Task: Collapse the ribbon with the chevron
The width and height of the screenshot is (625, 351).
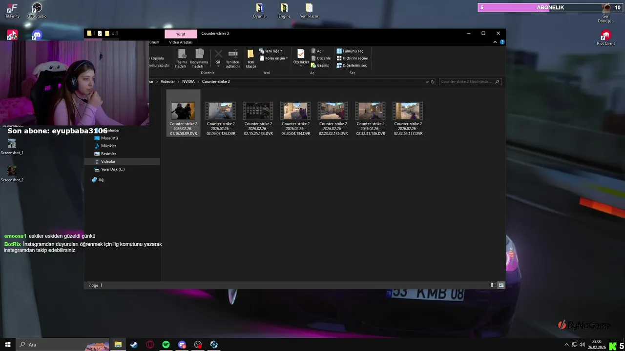Action: 496,42
